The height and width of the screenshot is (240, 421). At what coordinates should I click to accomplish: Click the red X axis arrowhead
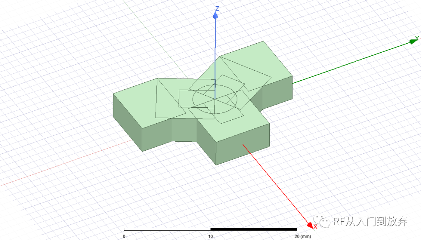pos(310,226)
